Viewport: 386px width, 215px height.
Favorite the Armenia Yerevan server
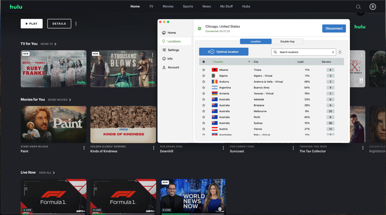(x=204, y=93)
